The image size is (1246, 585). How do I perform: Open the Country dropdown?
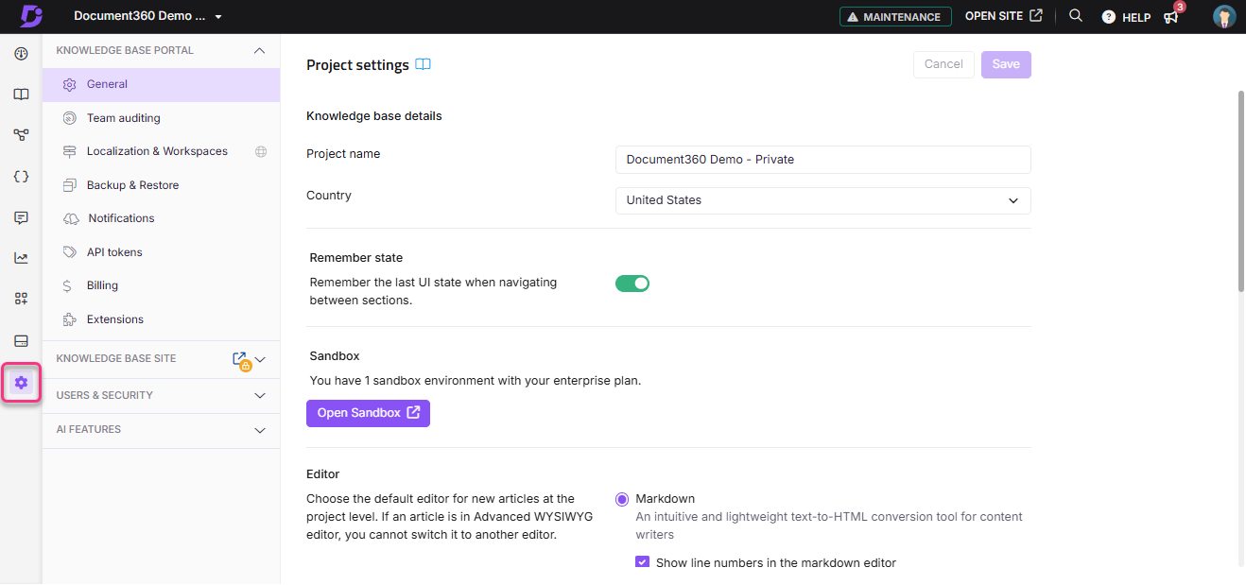point(822,200)
